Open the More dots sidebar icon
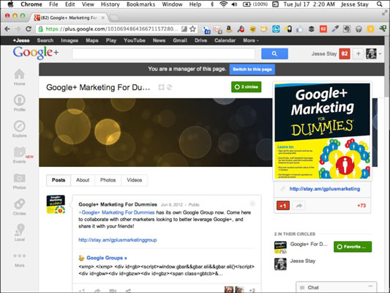This screenshot has width=390, height=293. [x=20, y=256]
